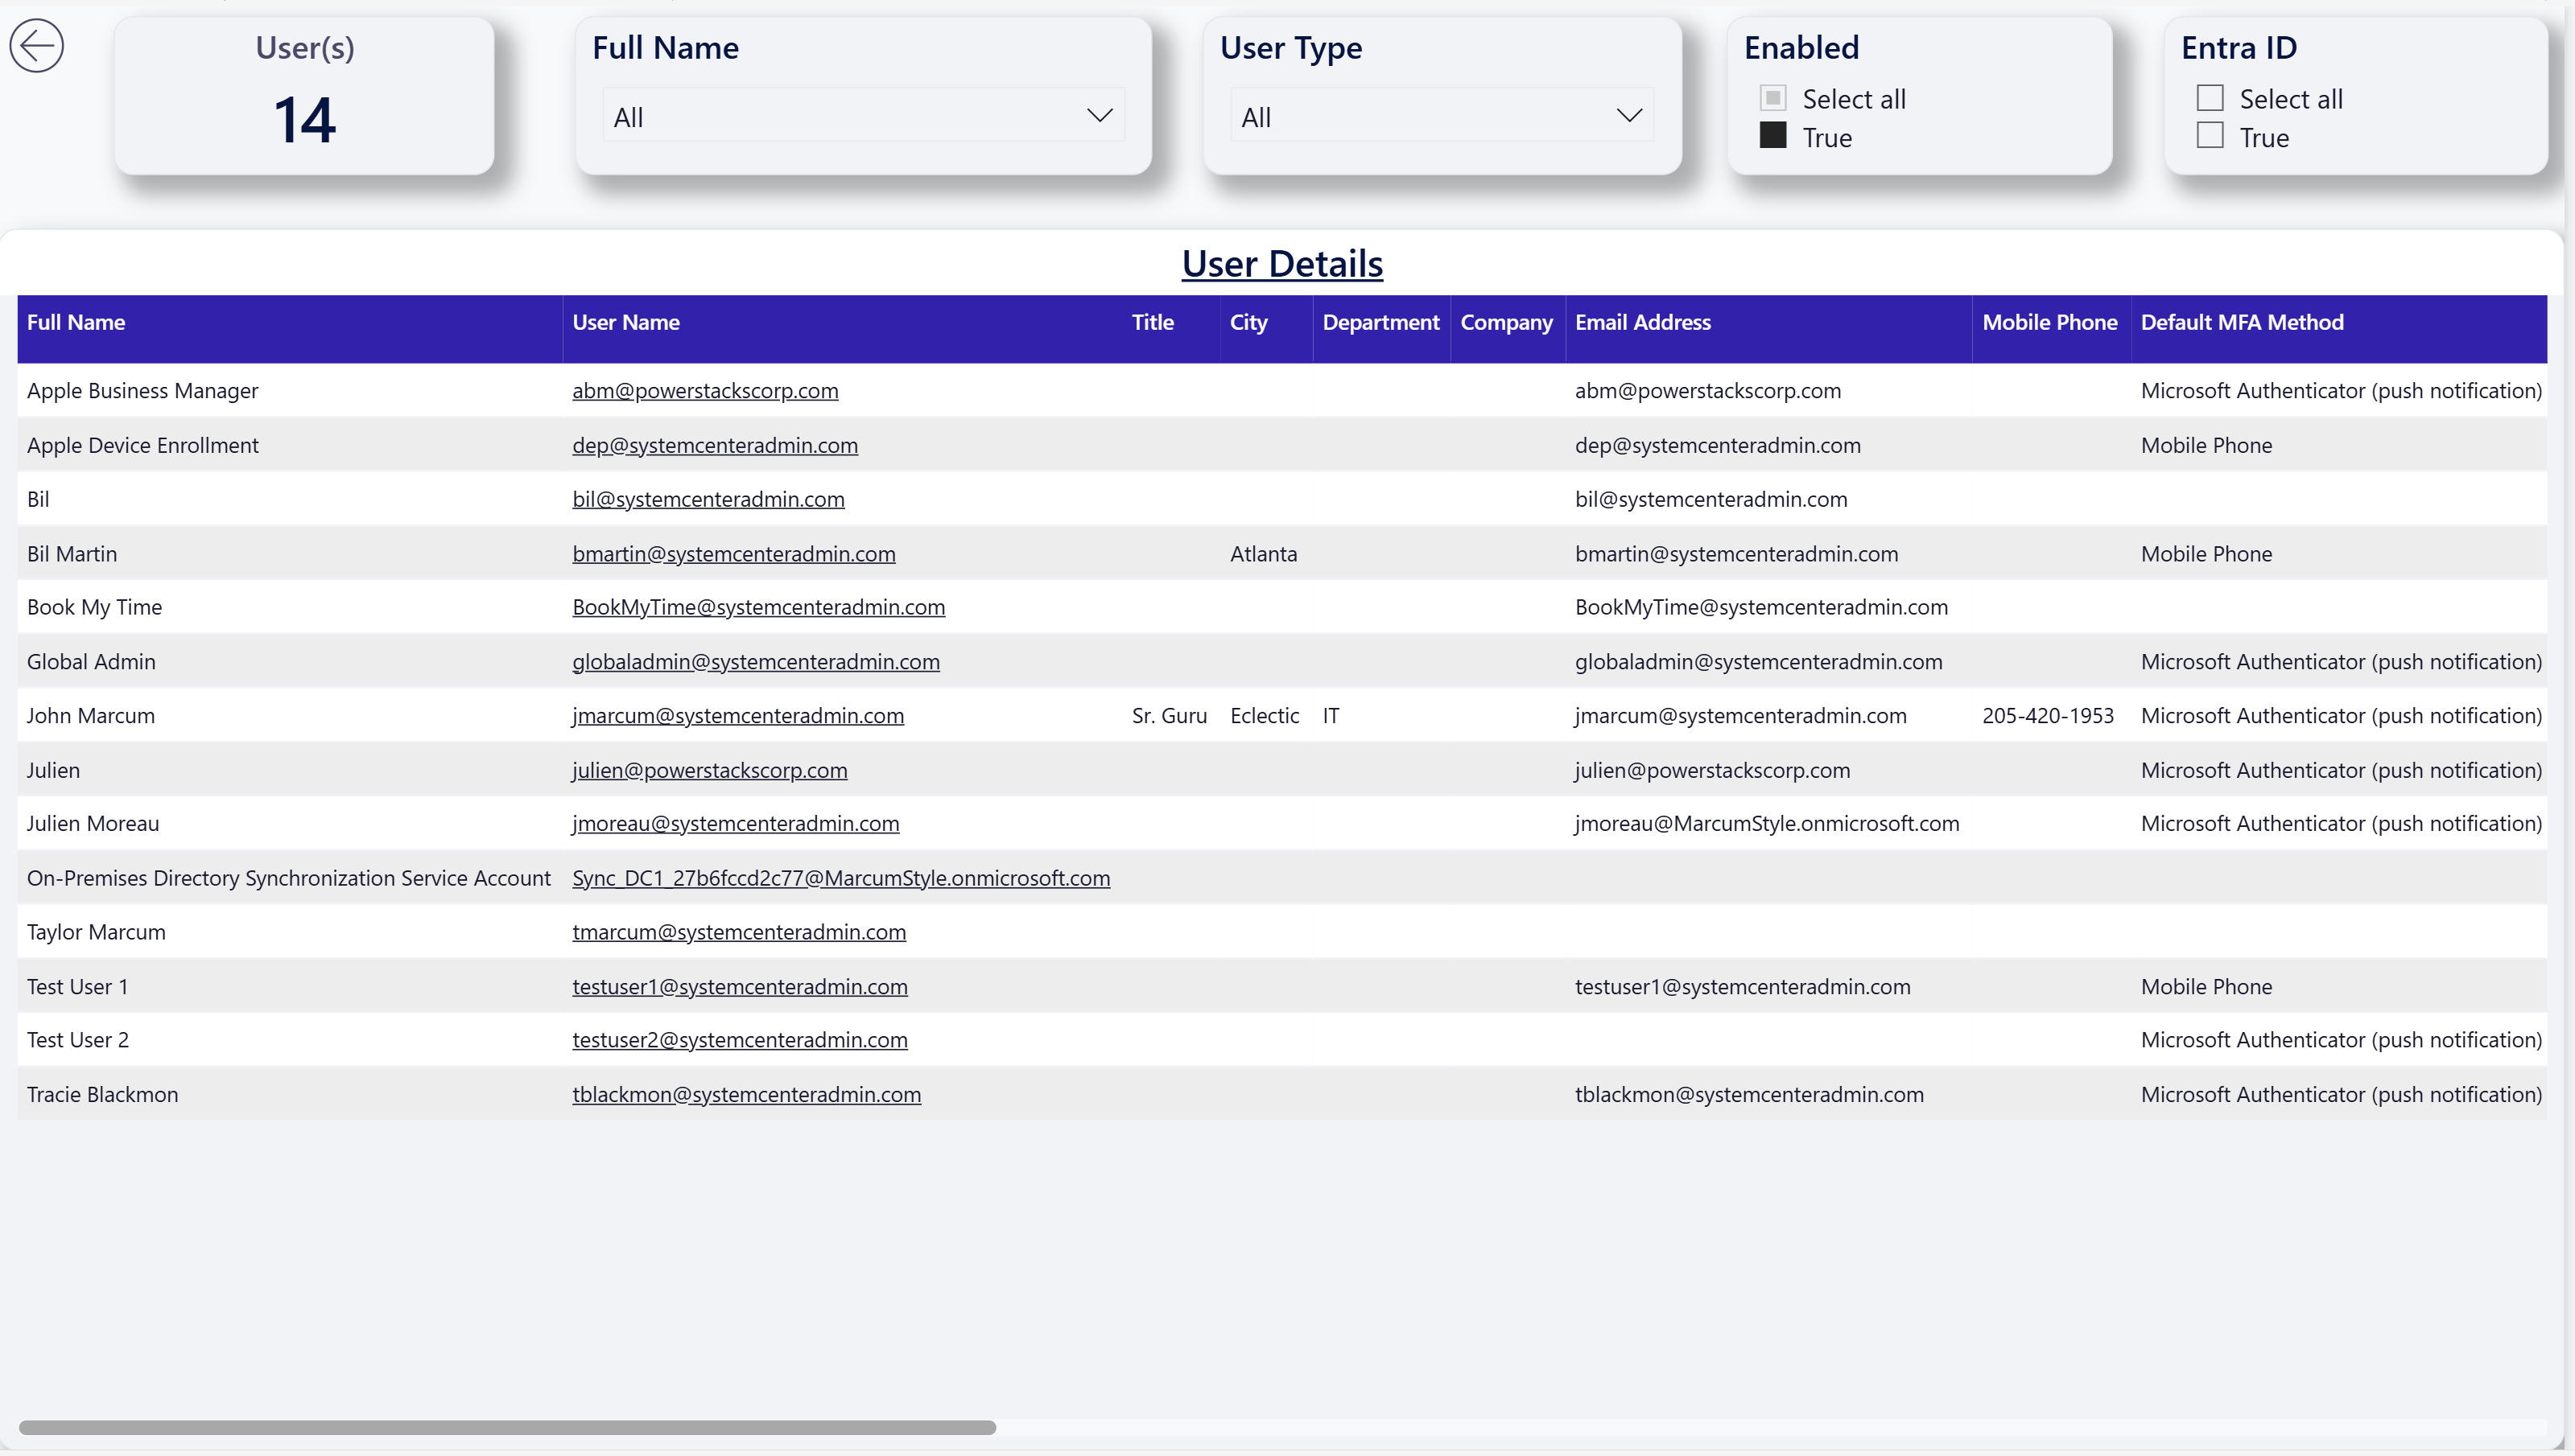Open the Full Name filter dropdown

(x=862, y=116)
